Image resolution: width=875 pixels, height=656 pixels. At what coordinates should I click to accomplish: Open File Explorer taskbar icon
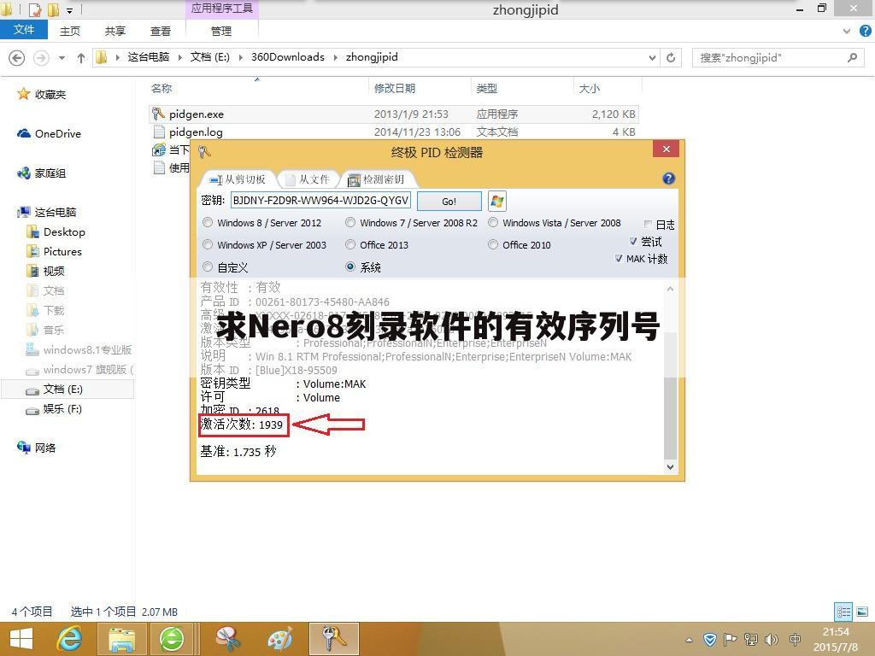(x=121, y=639)
